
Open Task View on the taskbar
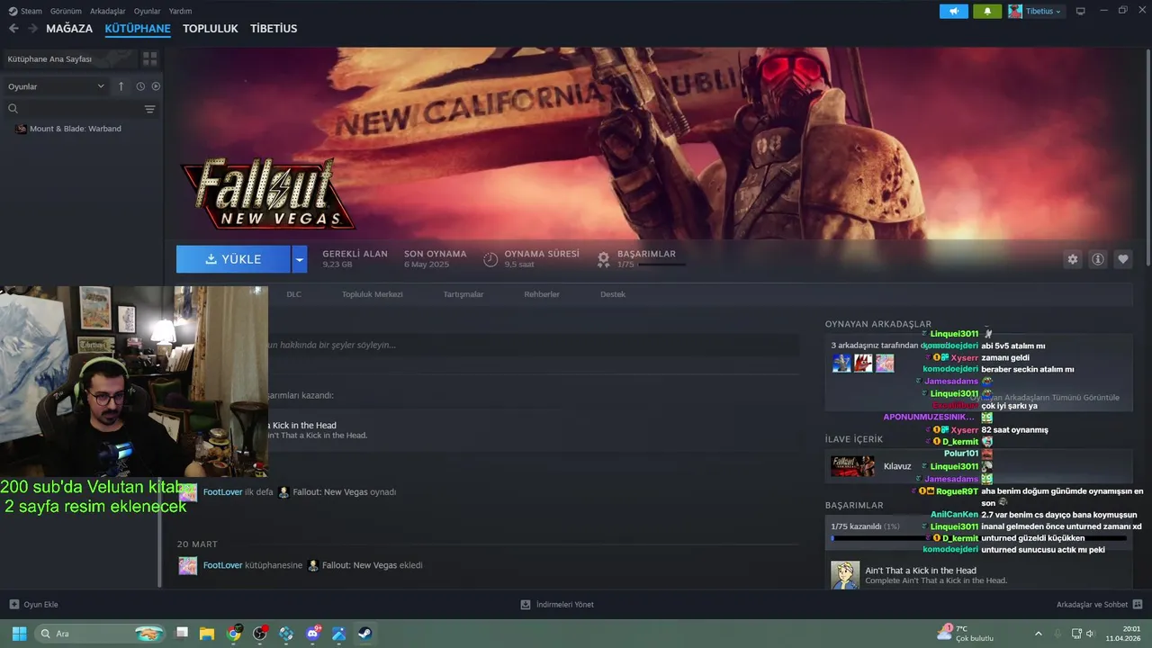click(181, 634)
